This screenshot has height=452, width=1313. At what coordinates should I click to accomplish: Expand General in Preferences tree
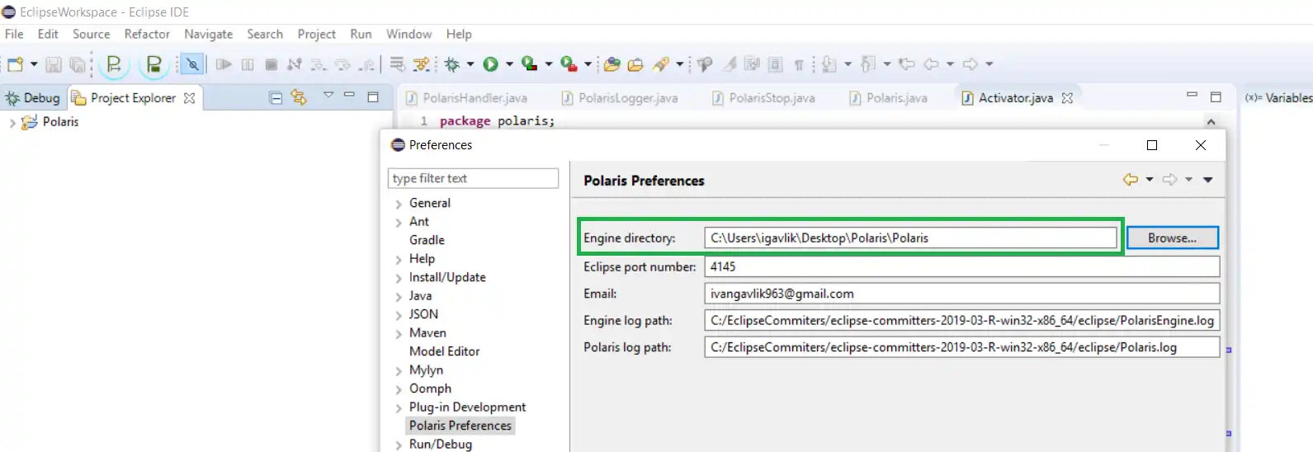click(x=399, y=204)
